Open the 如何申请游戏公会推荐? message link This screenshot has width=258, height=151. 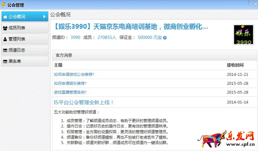pos(74,74)
